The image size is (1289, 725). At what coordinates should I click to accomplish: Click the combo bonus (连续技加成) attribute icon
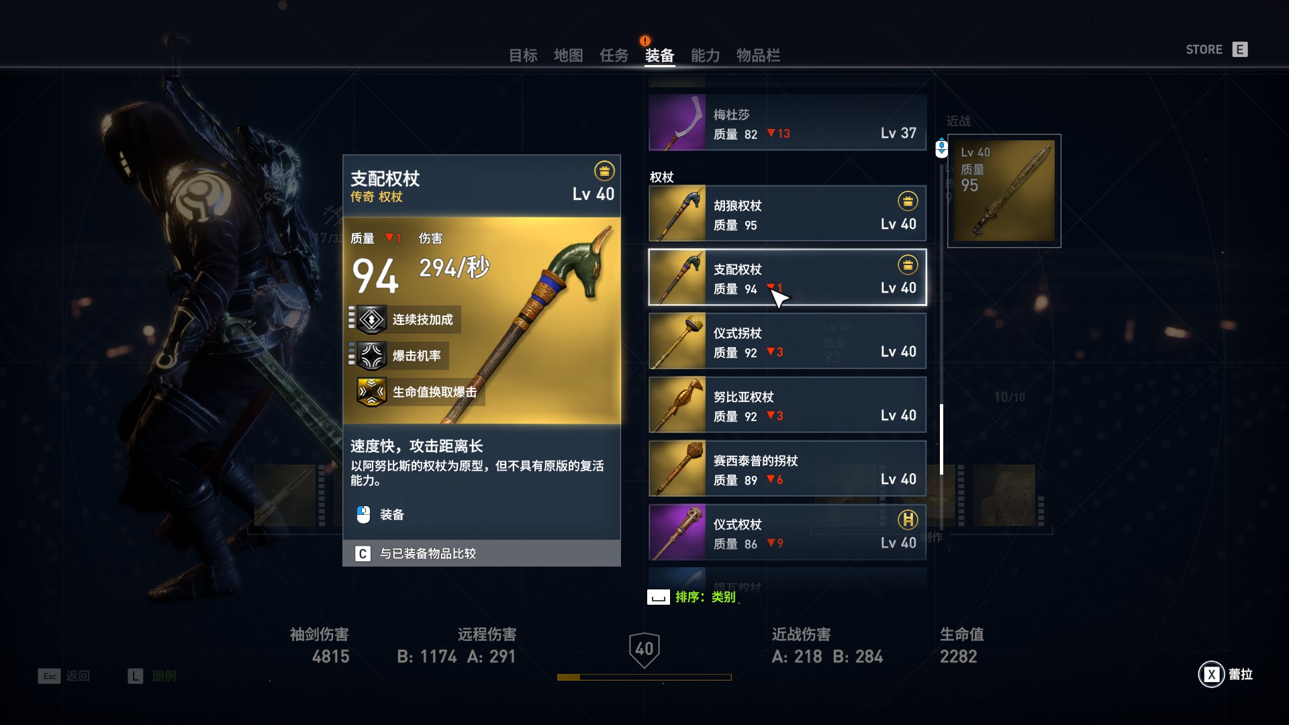click(372, 320)
